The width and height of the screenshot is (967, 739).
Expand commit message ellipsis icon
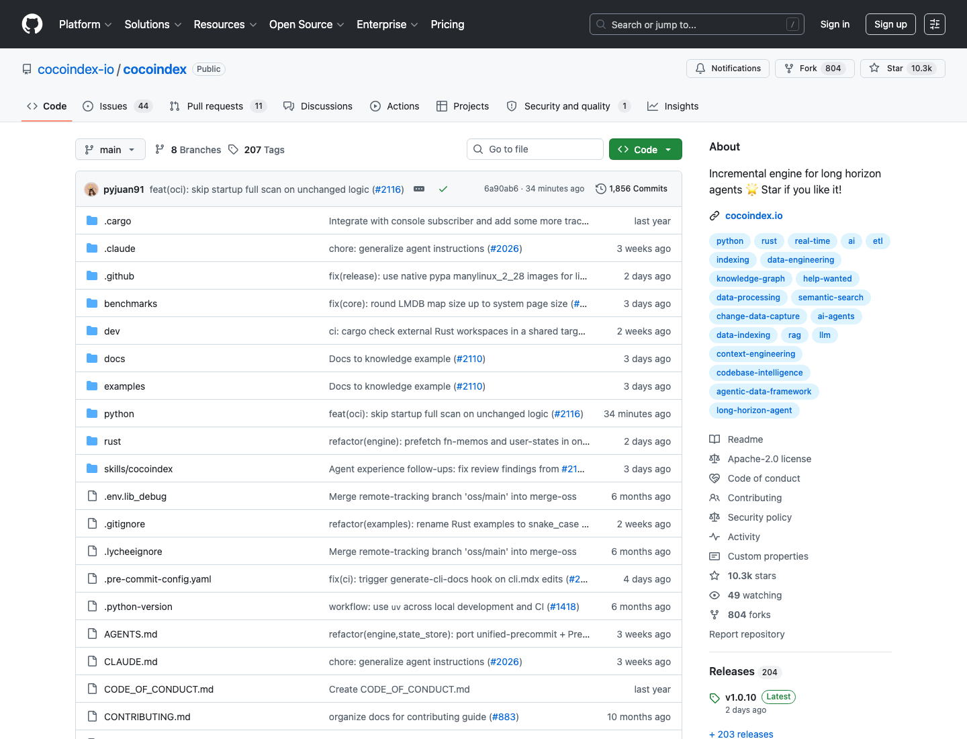point(419,189)
